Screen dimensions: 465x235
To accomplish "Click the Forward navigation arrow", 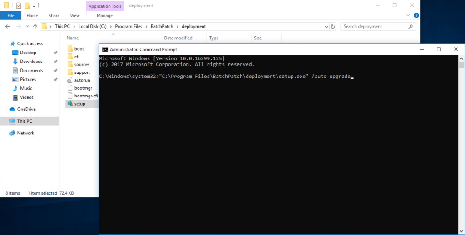I will tap(18, 27).
